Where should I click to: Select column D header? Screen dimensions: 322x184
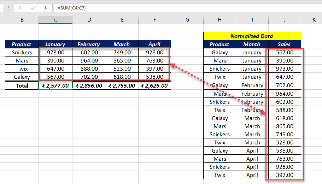89,20
